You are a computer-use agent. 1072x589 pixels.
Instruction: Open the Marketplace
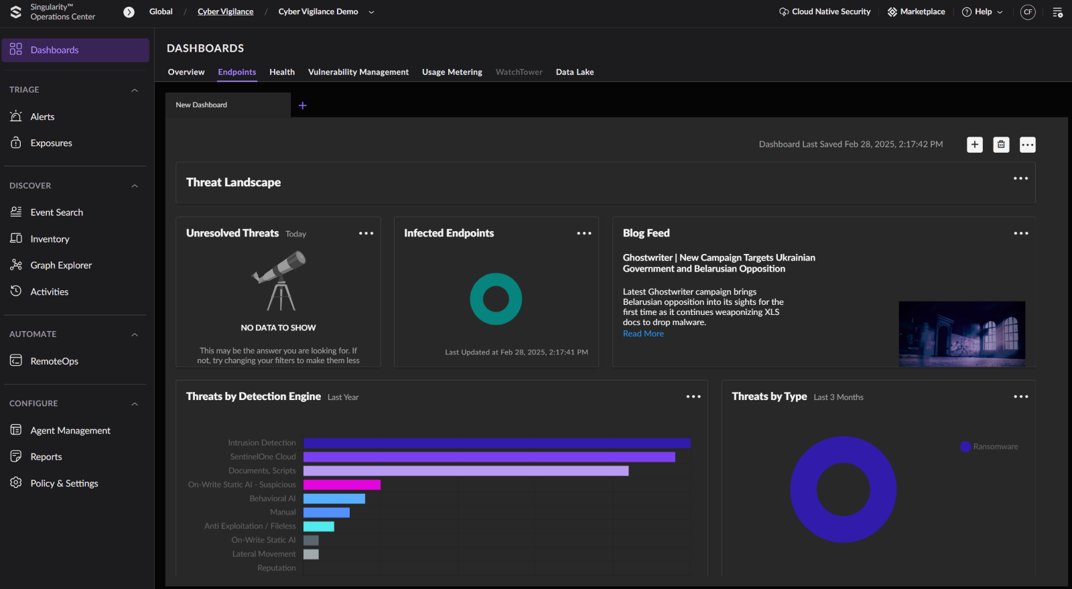916,12
